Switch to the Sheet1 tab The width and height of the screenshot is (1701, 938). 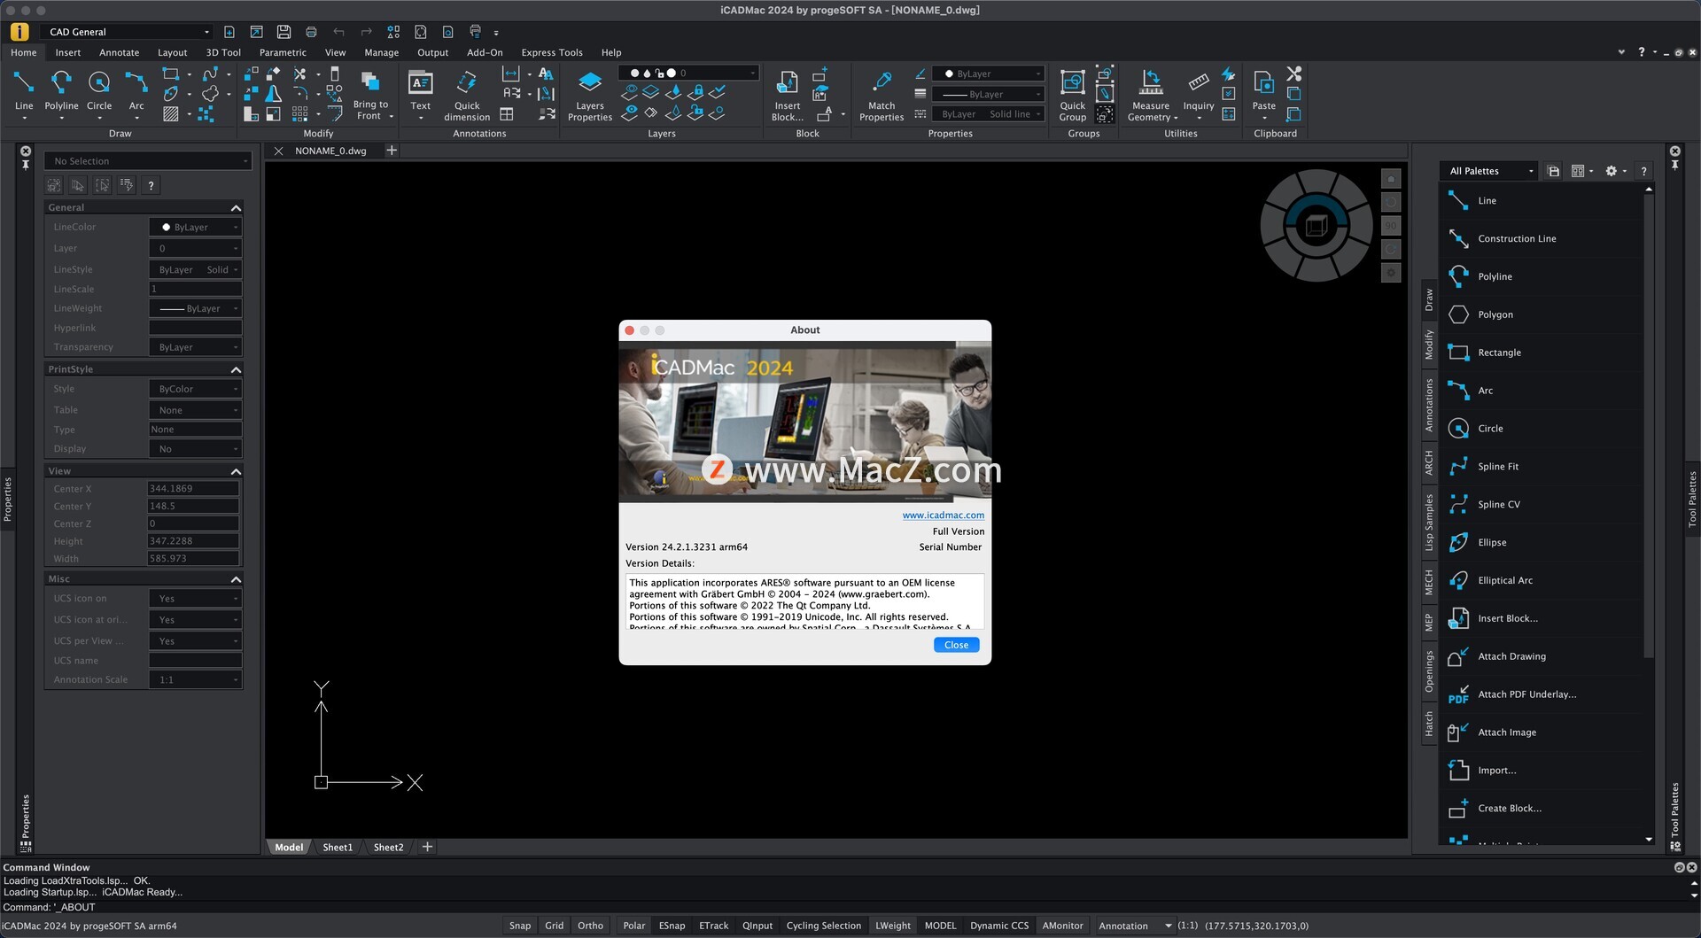coord(338,848)
